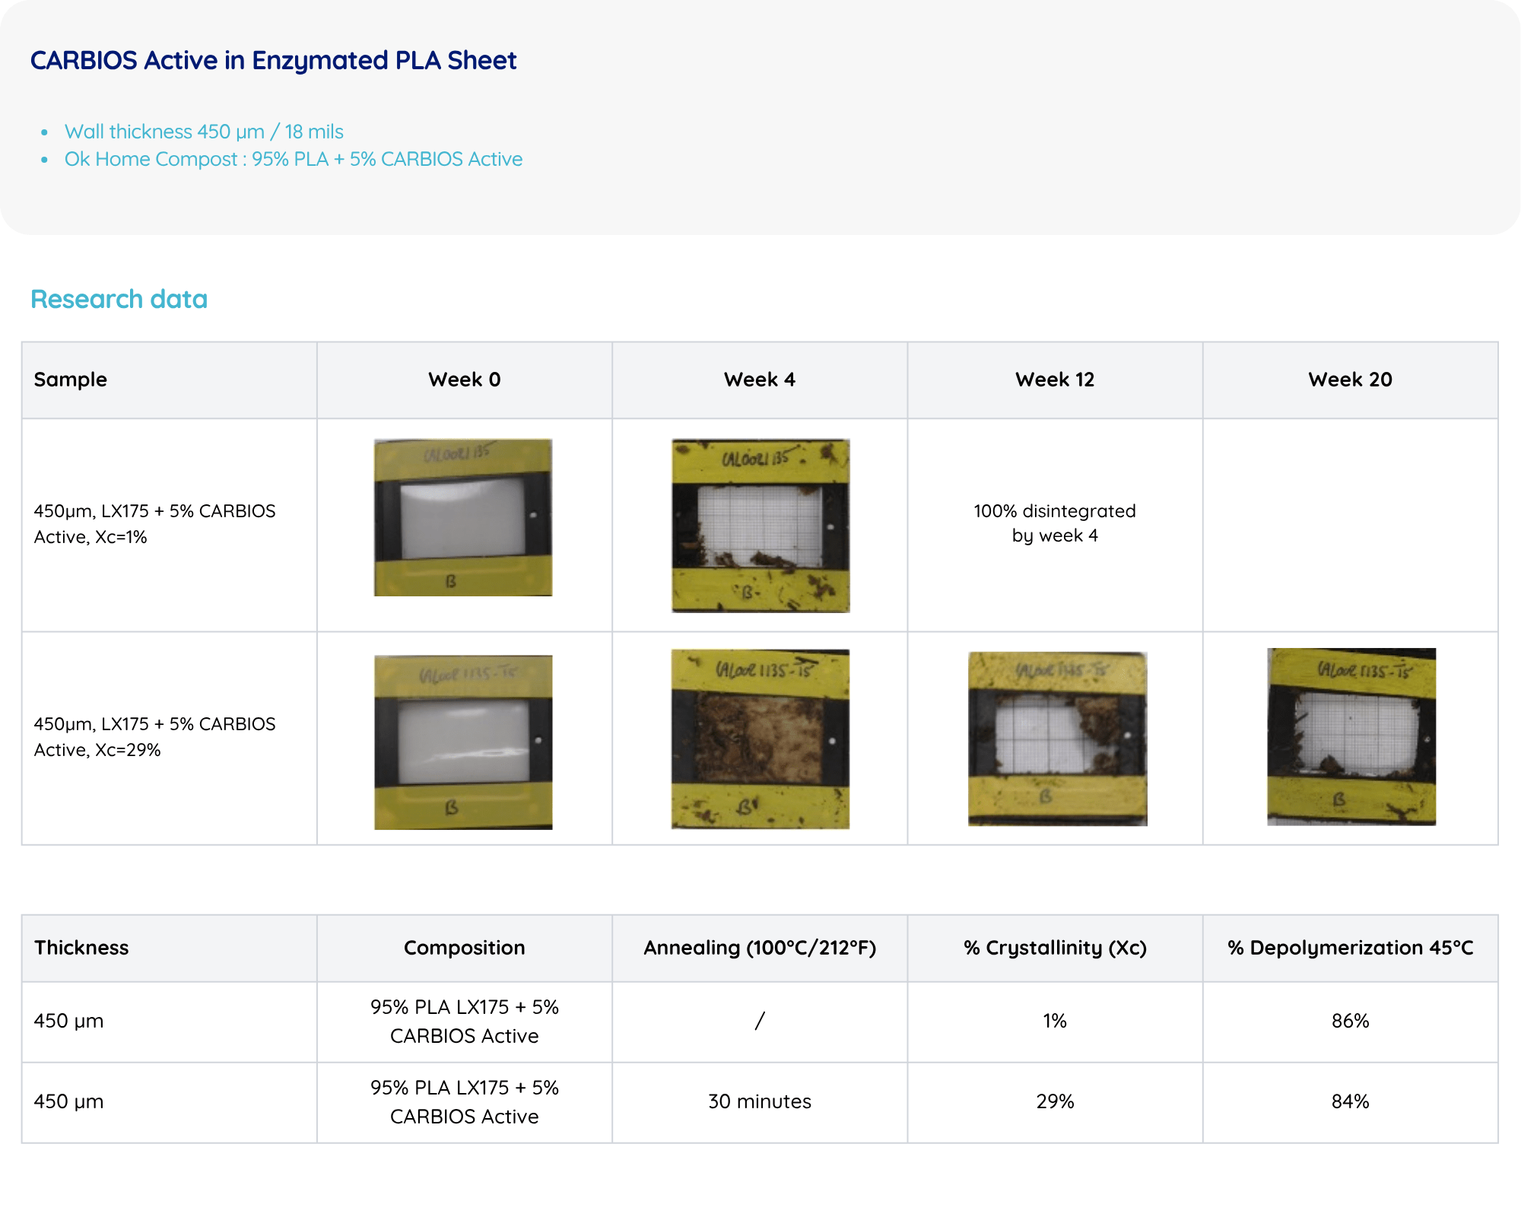1521x1217 pixels.
Task: Select the Xc=29% sample label cell
Action: pyautogui.click(x=170, y=738)
